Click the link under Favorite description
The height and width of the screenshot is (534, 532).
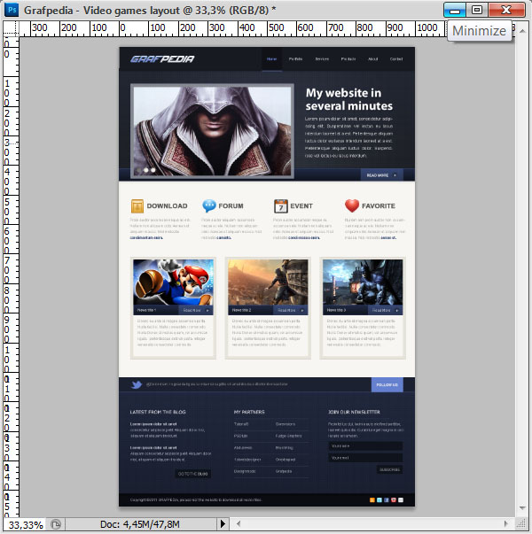pos(388,237)
